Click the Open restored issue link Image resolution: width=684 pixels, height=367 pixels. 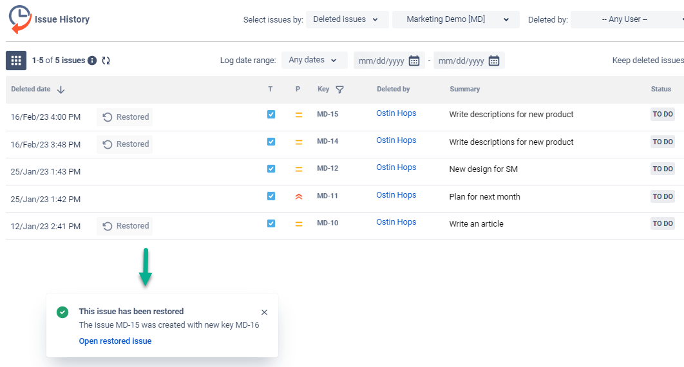(115, 341)
